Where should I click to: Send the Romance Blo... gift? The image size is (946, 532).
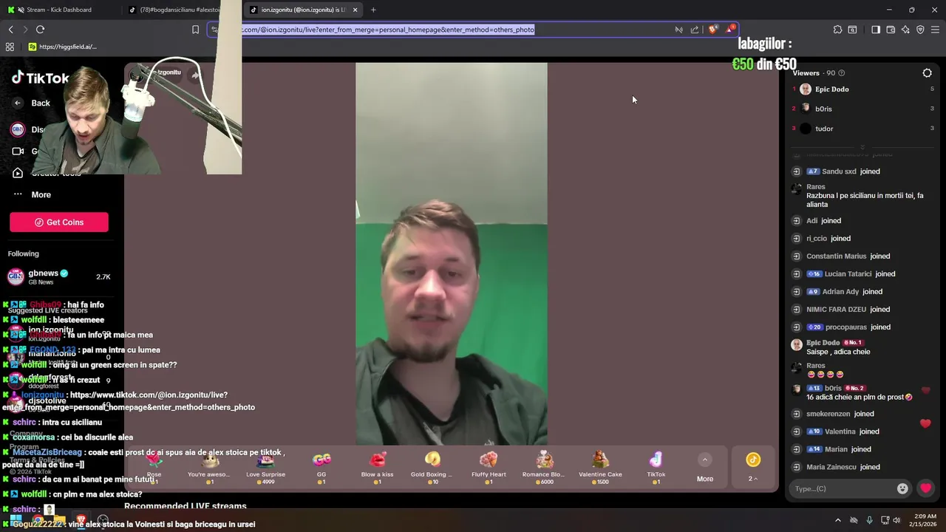pyautogui.click(x=545, y=466)
